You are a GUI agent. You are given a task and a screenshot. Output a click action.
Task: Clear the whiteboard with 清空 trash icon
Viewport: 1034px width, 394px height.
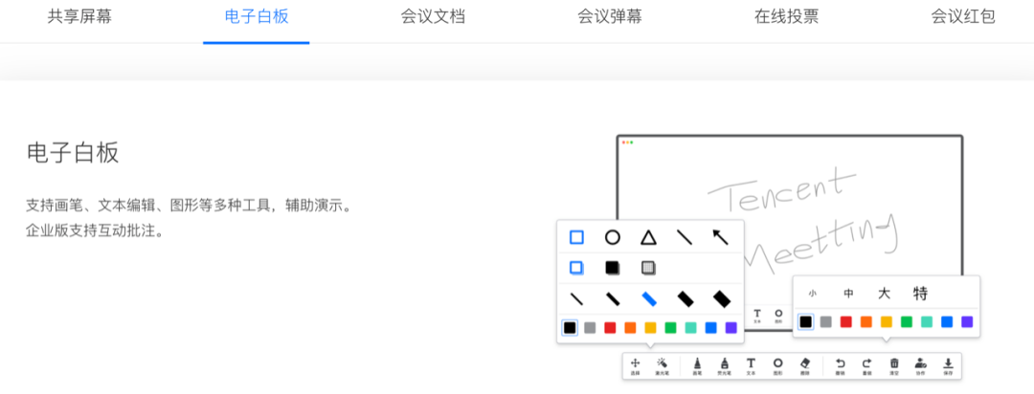(894, 365)
